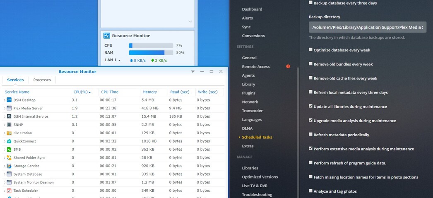Click the Storage Service icon
Viewport: 433px width, 198px height.
tap(9, 166)
